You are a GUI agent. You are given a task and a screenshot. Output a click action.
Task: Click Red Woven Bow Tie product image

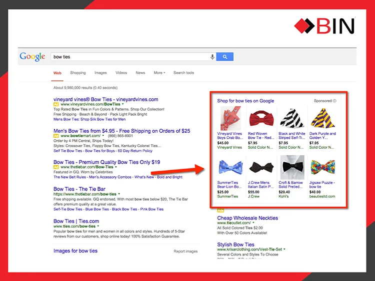coord(261,118)
